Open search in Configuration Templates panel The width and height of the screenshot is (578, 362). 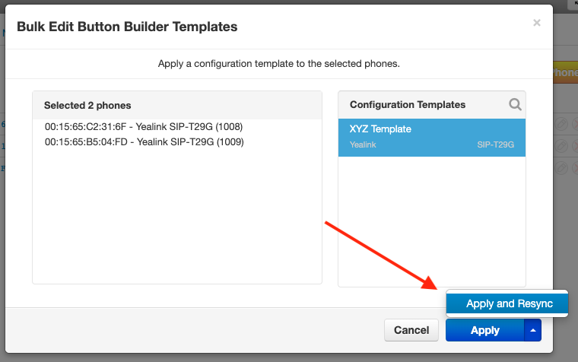(x=515, y=105)
